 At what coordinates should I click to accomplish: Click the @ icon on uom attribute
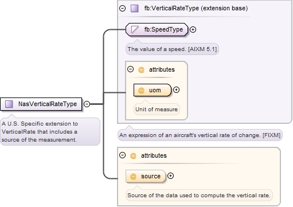tap(141, 90)
